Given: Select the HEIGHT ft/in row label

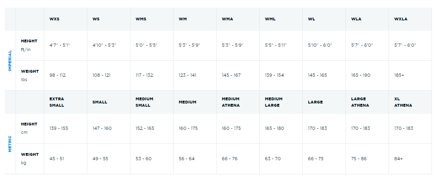Looking at the screenshot, I should (x=30, y=45).
